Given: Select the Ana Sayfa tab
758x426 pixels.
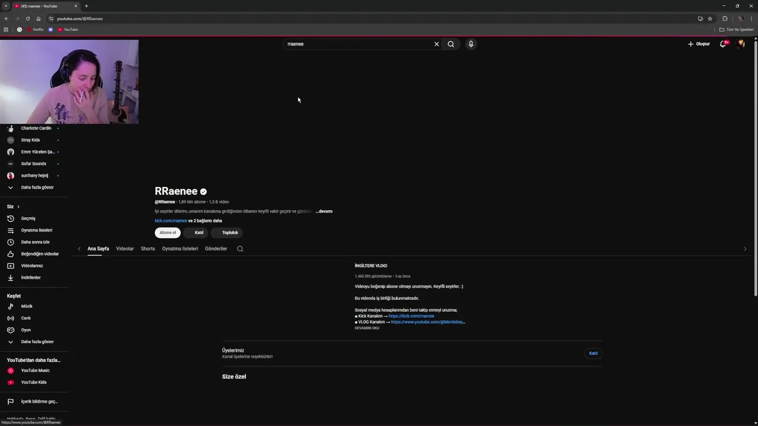Looking at the screenshot, I should [x=98, y=248].
